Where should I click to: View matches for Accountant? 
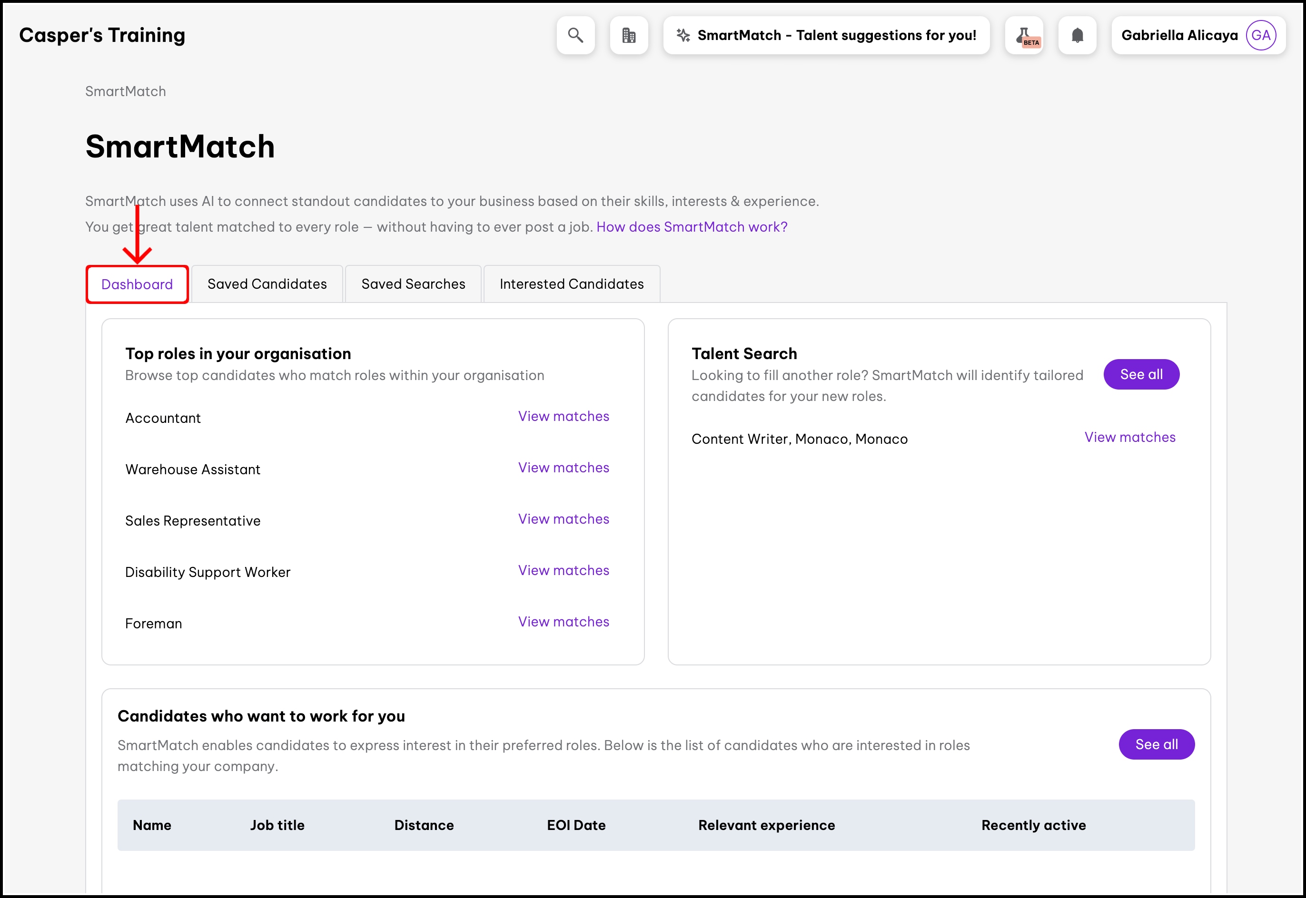click(x=563, y=416)
